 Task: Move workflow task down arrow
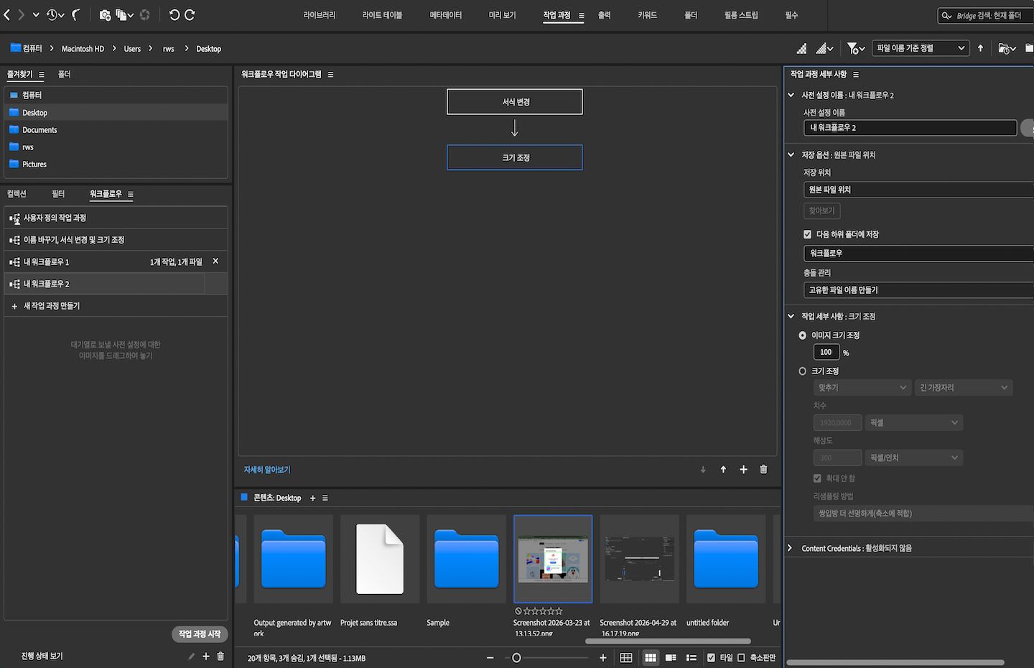(703, 469)
